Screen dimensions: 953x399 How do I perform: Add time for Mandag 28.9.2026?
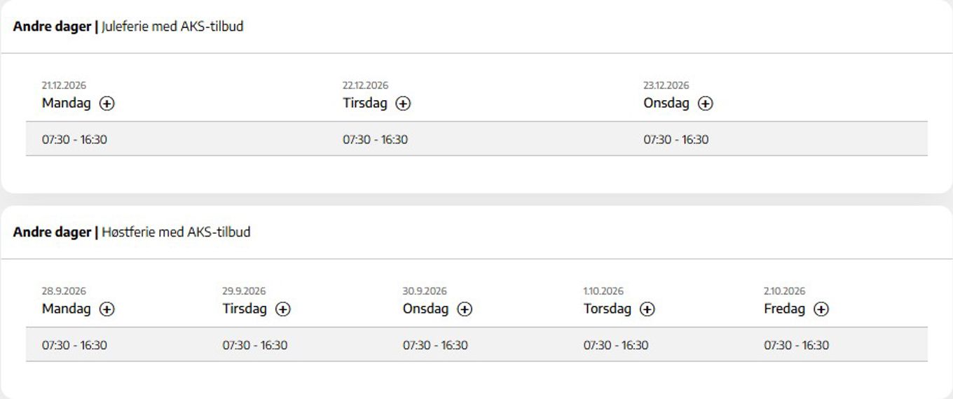tap(107, 309)
